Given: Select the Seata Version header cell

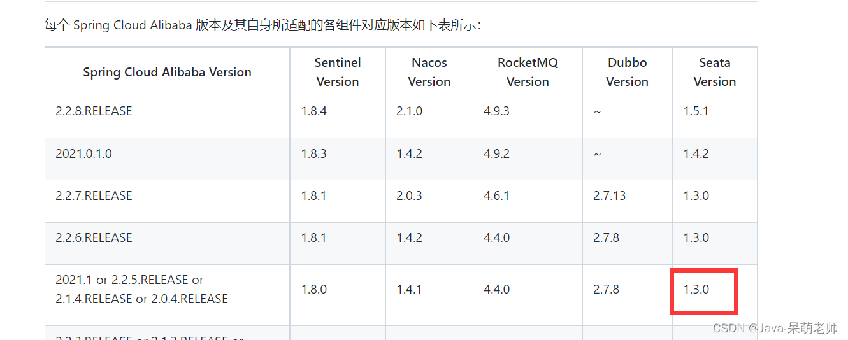Looking at the screenshot, I should click(715, 72).
